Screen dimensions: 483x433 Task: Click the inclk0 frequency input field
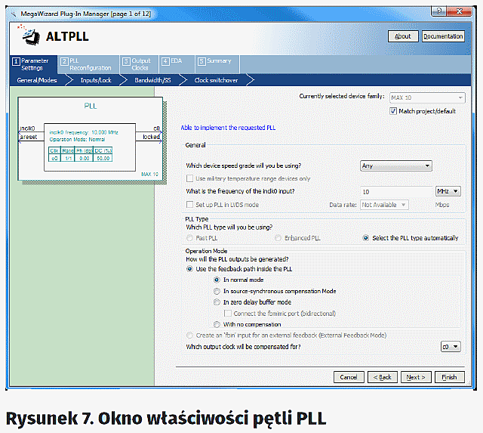[395, 192]
